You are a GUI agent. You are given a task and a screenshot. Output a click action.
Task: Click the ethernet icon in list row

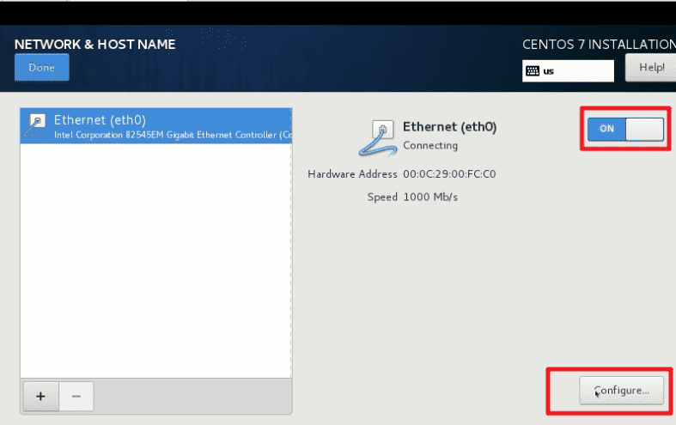click(x=35, y=125)
